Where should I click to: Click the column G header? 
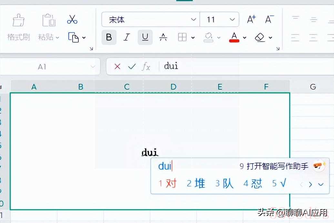click(313, 87)
